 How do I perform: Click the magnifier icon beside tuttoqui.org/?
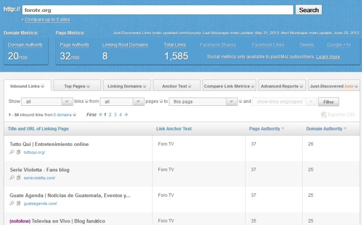(12, 152)
